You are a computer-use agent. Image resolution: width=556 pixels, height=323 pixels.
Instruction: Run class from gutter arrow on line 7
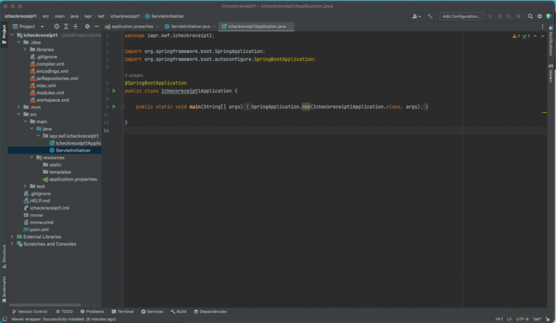pyautogui.click(x=114, y=91)
